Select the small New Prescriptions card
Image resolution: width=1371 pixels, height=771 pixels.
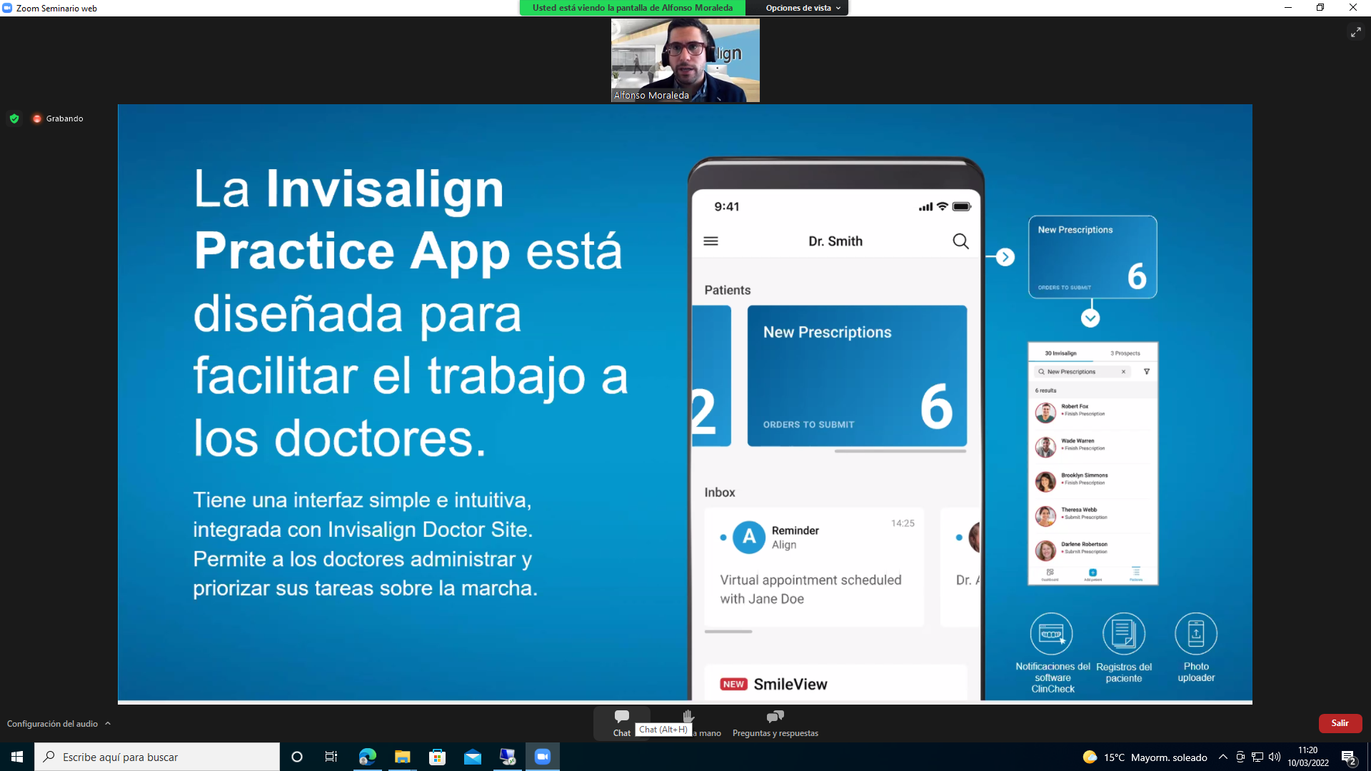pyautogui.click(x=1093, y=257)
